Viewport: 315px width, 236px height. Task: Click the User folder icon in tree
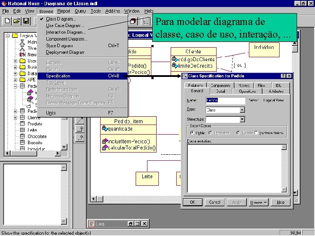[22, 61]
